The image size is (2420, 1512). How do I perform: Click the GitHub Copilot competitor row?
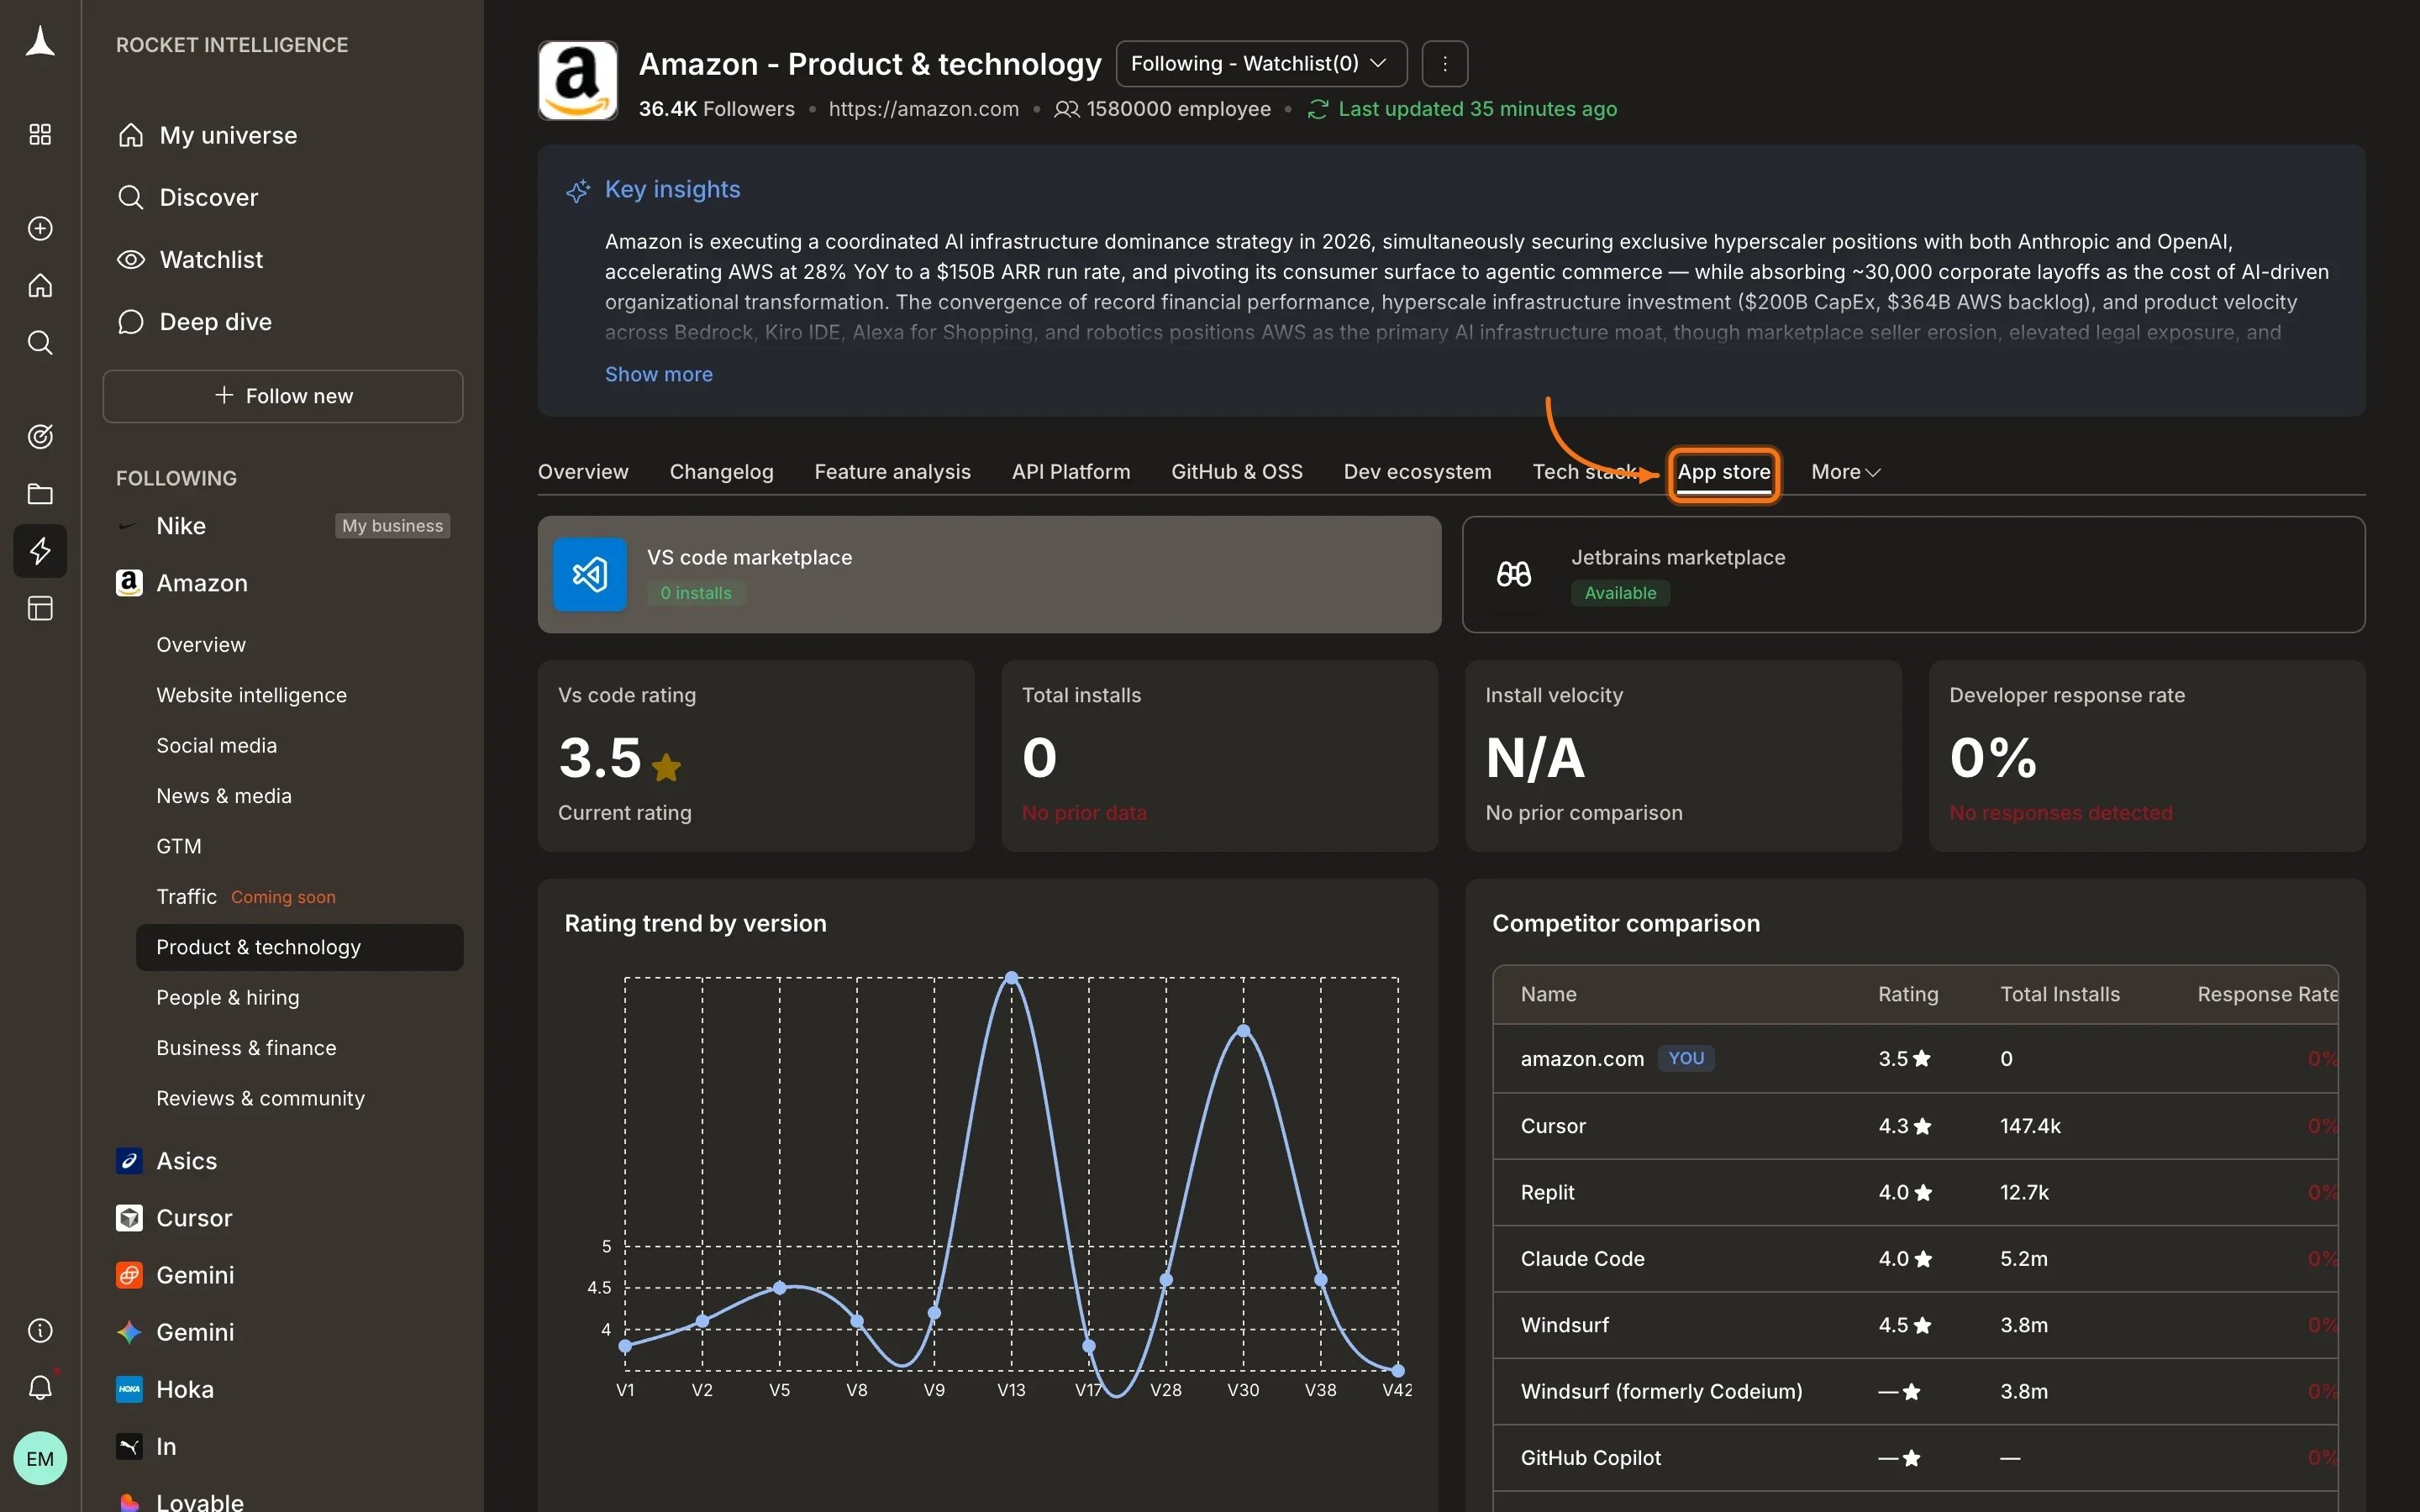point(1915,1458)
